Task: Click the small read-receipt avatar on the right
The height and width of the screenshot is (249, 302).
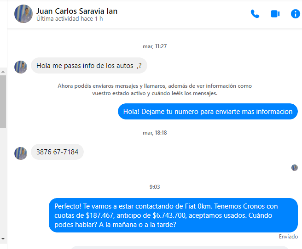Action: (295, 168)
